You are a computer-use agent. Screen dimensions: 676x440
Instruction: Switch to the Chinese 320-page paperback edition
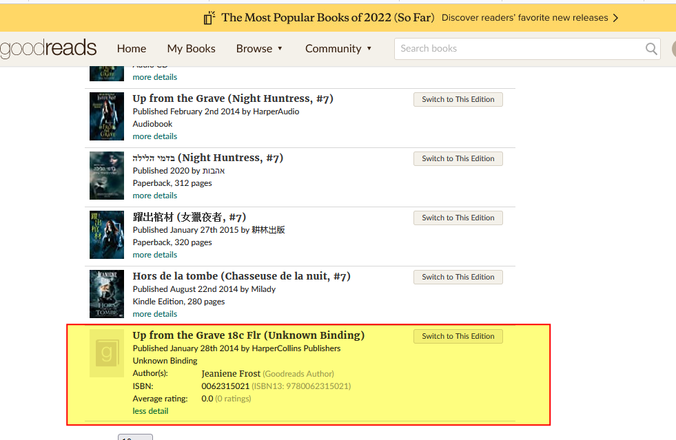(458, 218)
